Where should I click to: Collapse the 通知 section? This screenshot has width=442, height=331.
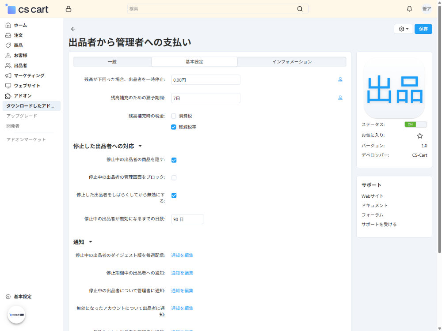(91, 242)
